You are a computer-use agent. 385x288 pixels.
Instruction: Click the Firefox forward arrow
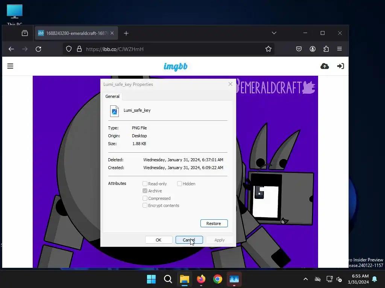[x=25, y=49]
